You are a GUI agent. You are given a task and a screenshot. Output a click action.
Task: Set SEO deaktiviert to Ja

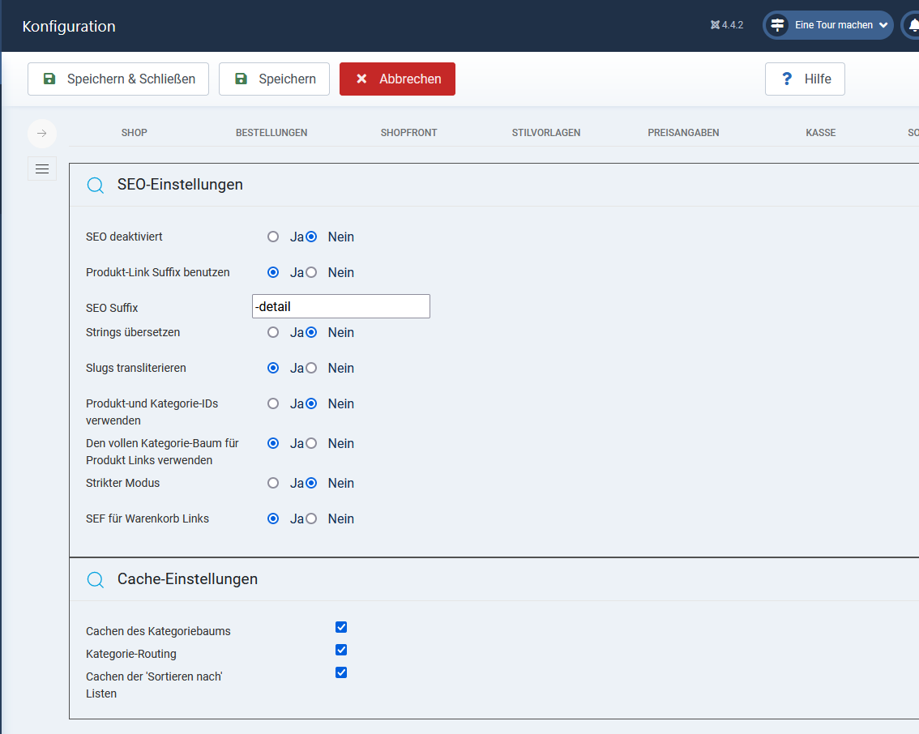tap(273, 237)
